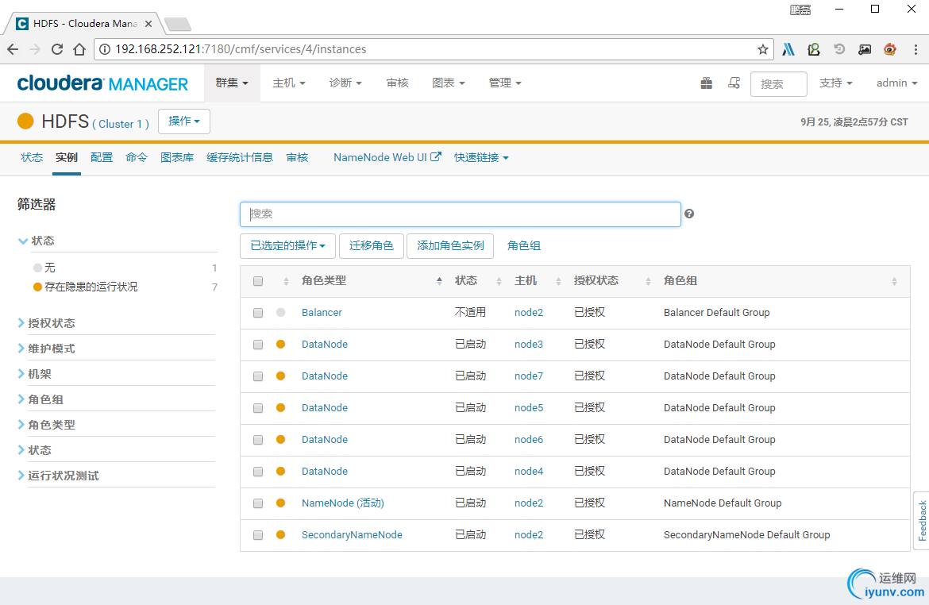The height and width of the screenshot is (605, 929).
Task: Sort by 角色组 column sort arrows
Action: pos(894,282)
